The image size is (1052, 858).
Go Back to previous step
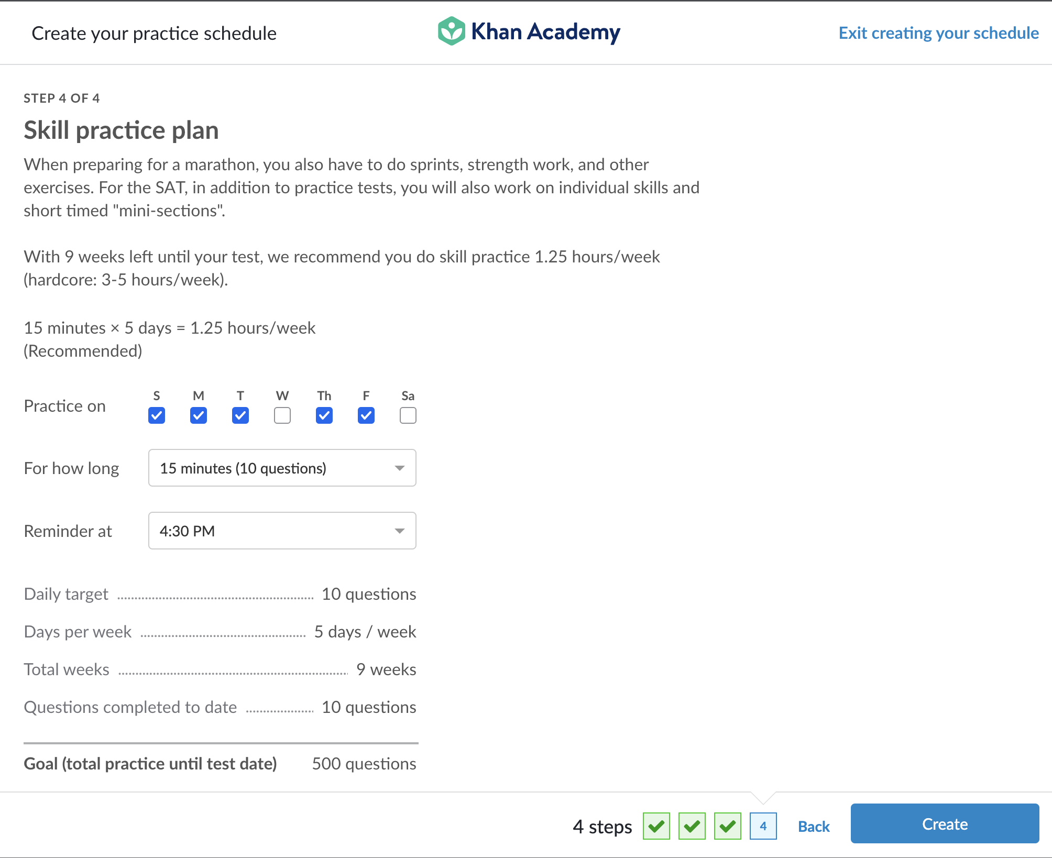click(x=814, y=827)
